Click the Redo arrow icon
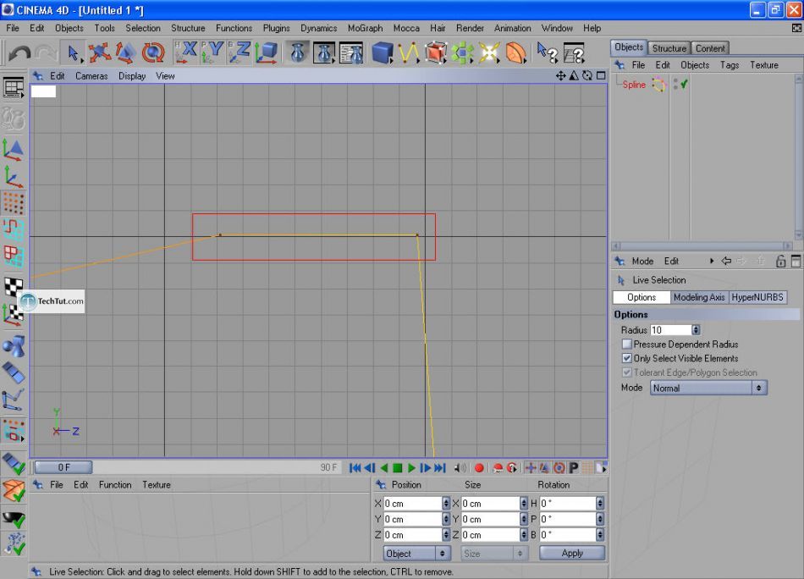Viewport: 804px width, 579px height. tap(47, 52)
